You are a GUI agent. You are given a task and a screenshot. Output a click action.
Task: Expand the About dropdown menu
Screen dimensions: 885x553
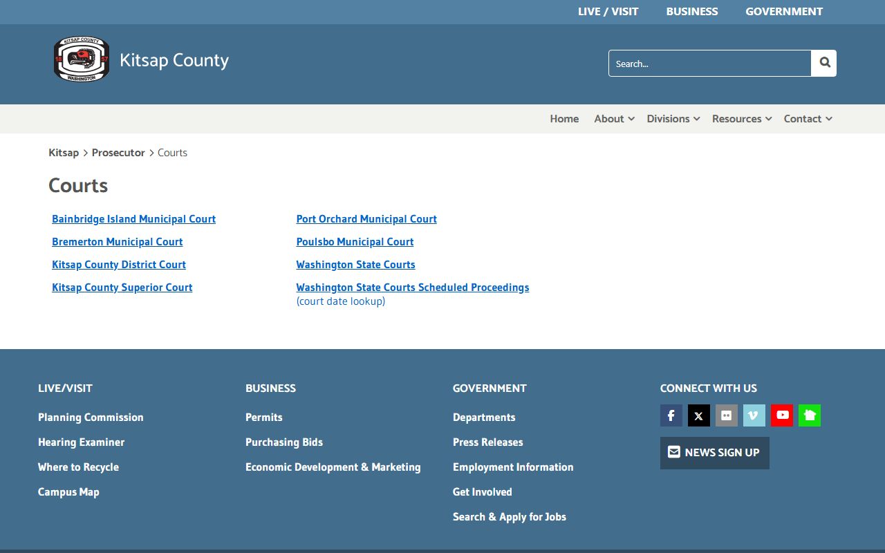point(614,119)
